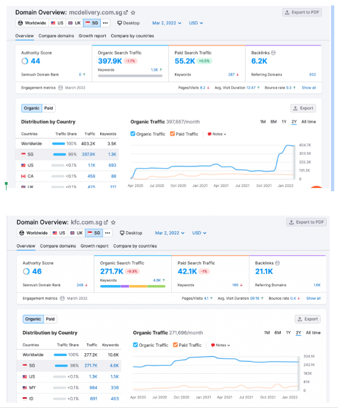
Task: Click Show all in mcdelivery engagement metrics
Action: pyautogui.click(x=309, y=88)
